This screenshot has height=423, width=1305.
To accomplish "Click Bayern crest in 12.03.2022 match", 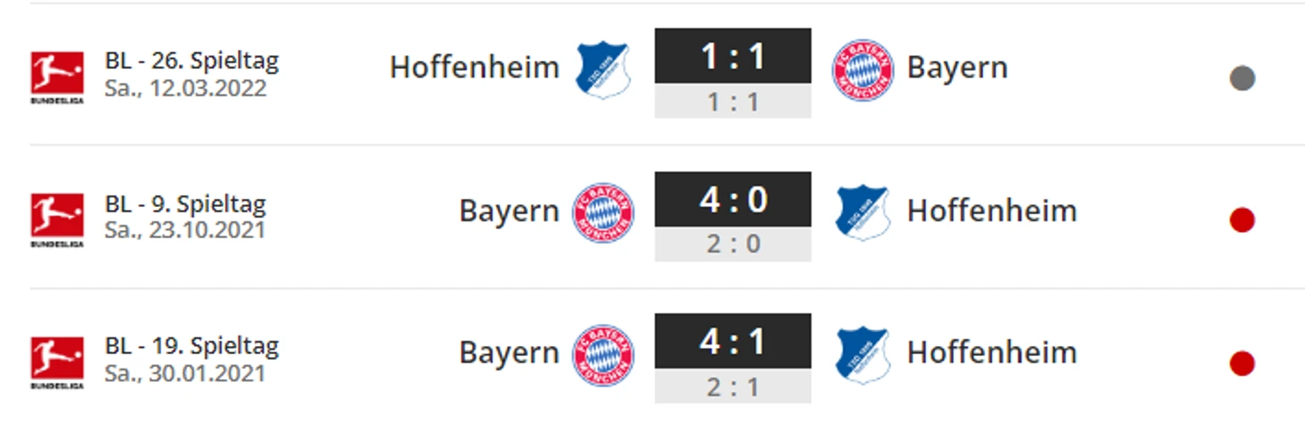I will coord(863,70).
